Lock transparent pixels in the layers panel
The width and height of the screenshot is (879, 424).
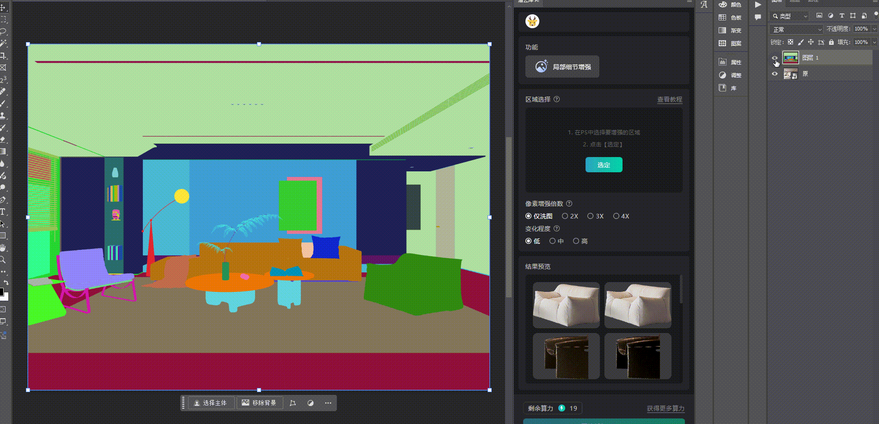tap(791, 42)
